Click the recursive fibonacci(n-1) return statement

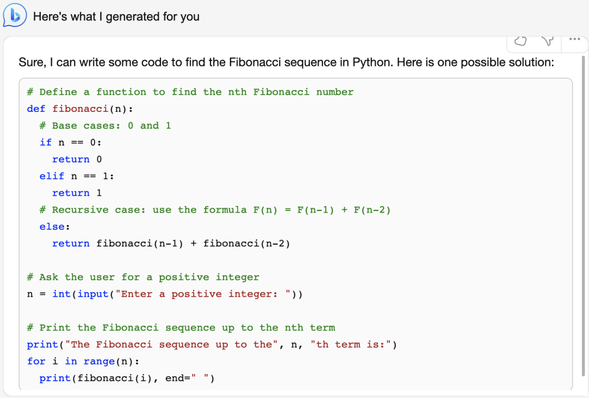pyautogui.click(x=171, y=244)
